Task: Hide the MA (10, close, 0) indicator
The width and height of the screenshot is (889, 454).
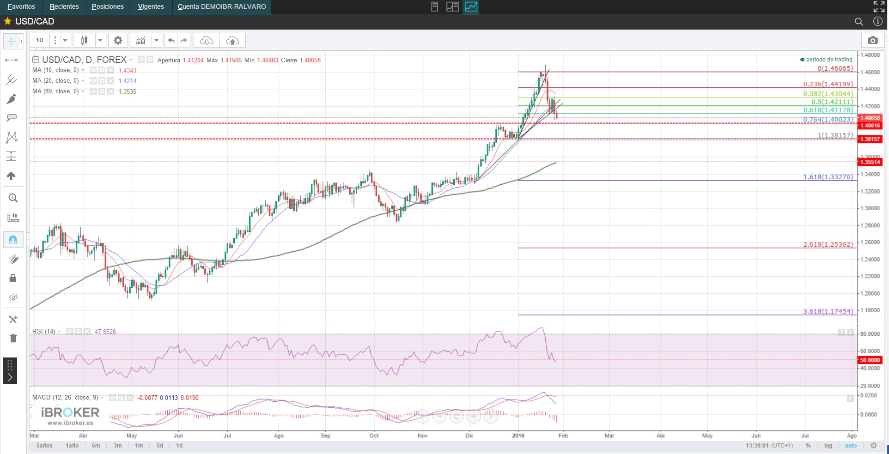Action: click(93, 70)
